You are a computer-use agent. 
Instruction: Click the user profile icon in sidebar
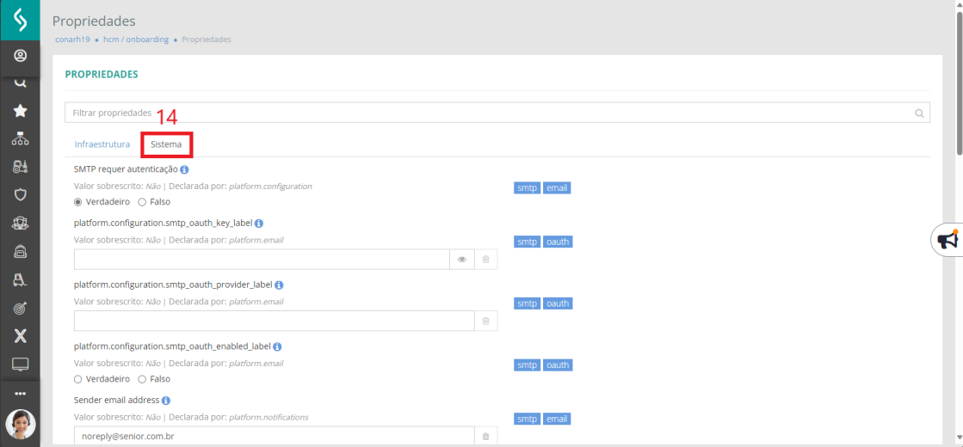[21, 57]
